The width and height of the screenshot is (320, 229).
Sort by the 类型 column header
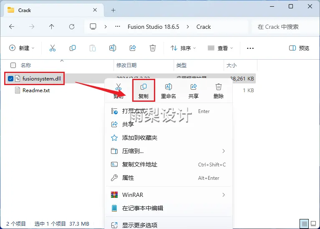pos(181,65)
